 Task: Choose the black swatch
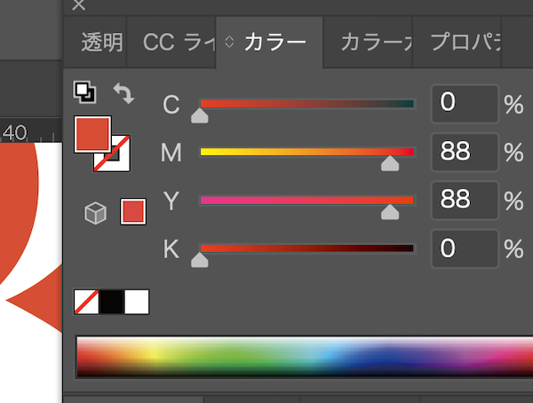(x=111, y=302)
